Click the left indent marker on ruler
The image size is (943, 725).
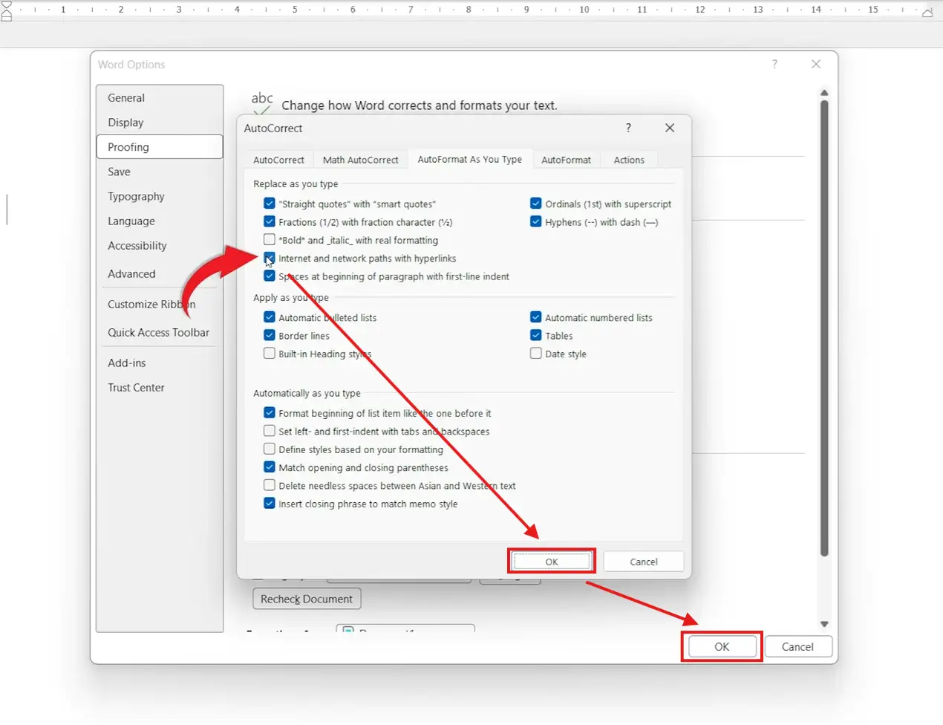coord(7,10)
